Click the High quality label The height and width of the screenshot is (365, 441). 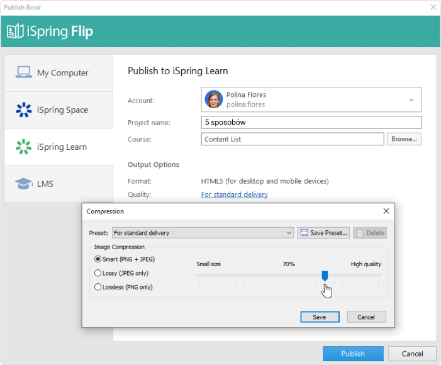click(366, 264)
